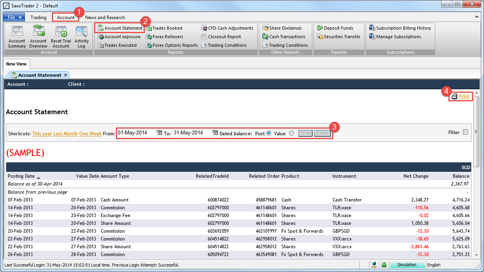Viewport: 484px width, 272px height.
Task: Click Reset Trial Account icon
Action: click(x=60, y=37)
